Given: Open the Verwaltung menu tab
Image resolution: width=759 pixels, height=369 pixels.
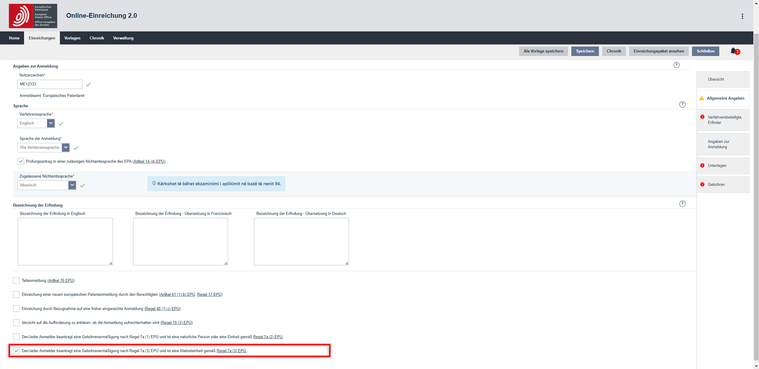Looking at the screenshot, I should [123, 38].
